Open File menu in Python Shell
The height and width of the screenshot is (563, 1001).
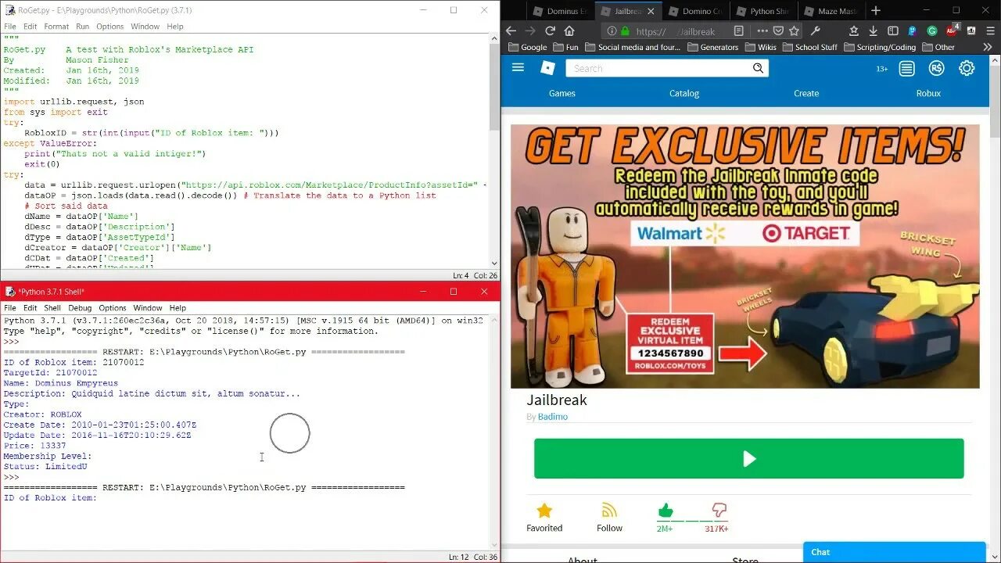click(x=9, y=308)
